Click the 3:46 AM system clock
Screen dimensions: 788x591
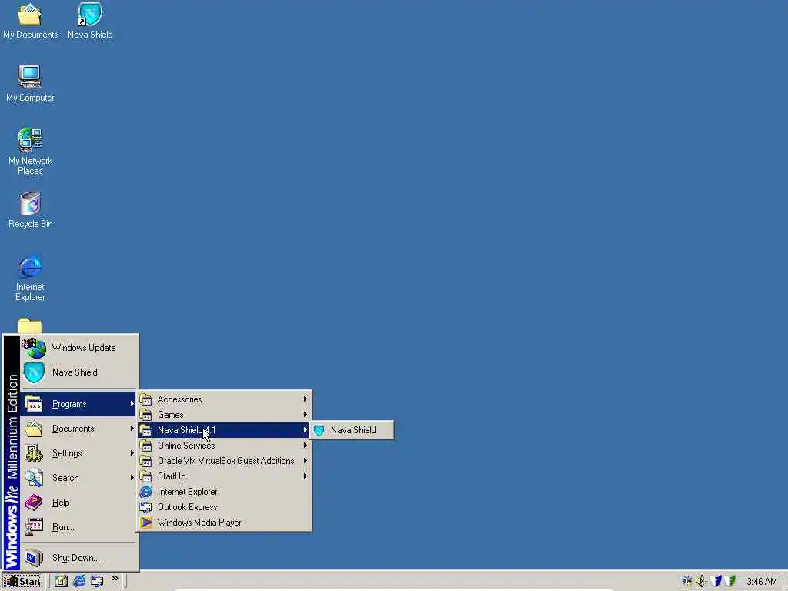coord(761,582)
